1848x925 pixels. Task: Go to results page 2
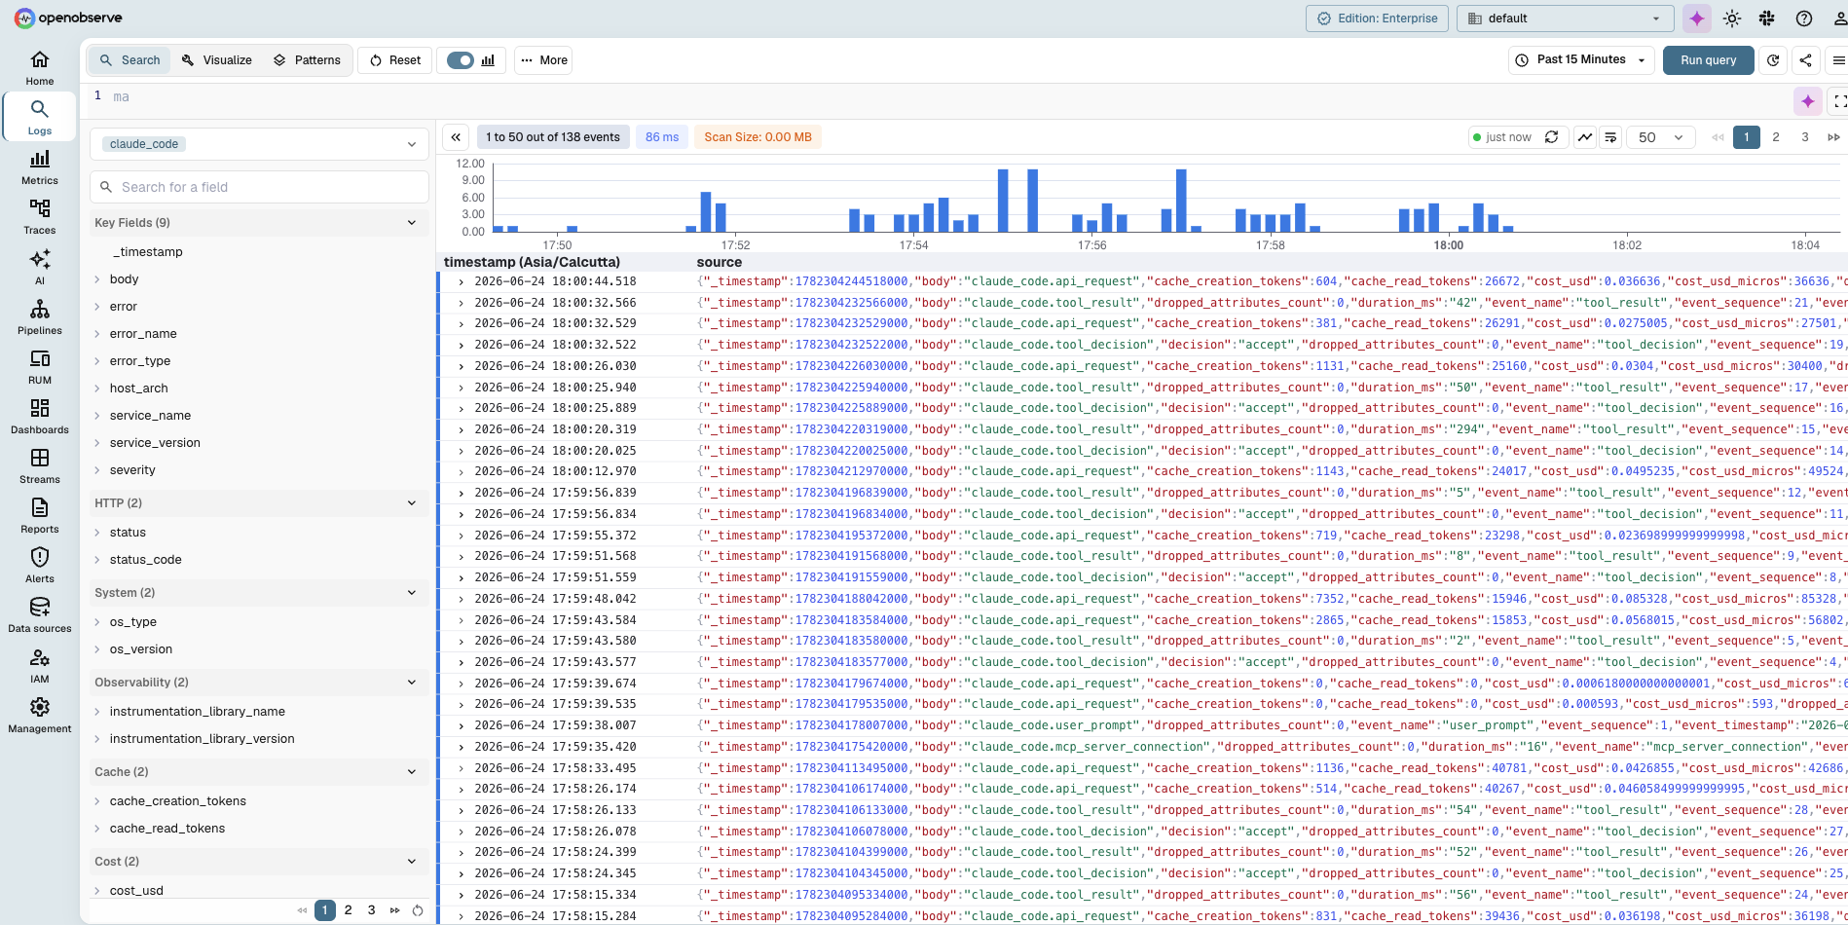(1776, 137)
